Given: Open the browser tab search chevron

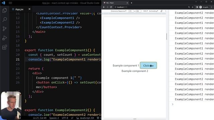Looking at the screenshot, I should tap(196, 2).
